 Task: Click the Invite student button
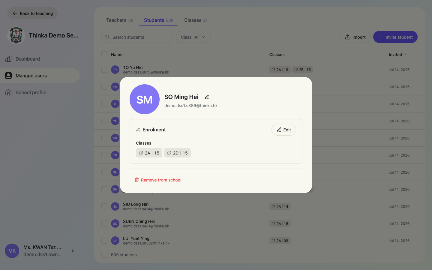point(395,37)
